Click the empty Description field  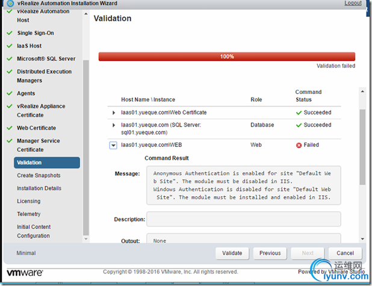(x=244, y=219)
